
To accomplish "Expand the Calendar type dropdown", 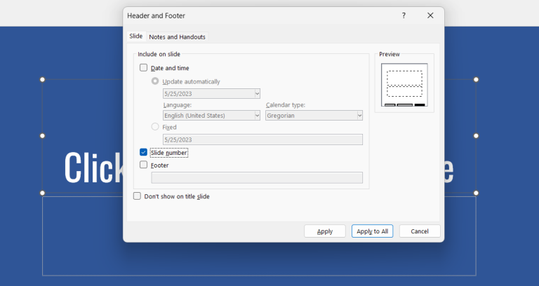I will click(x=359, y=116).
